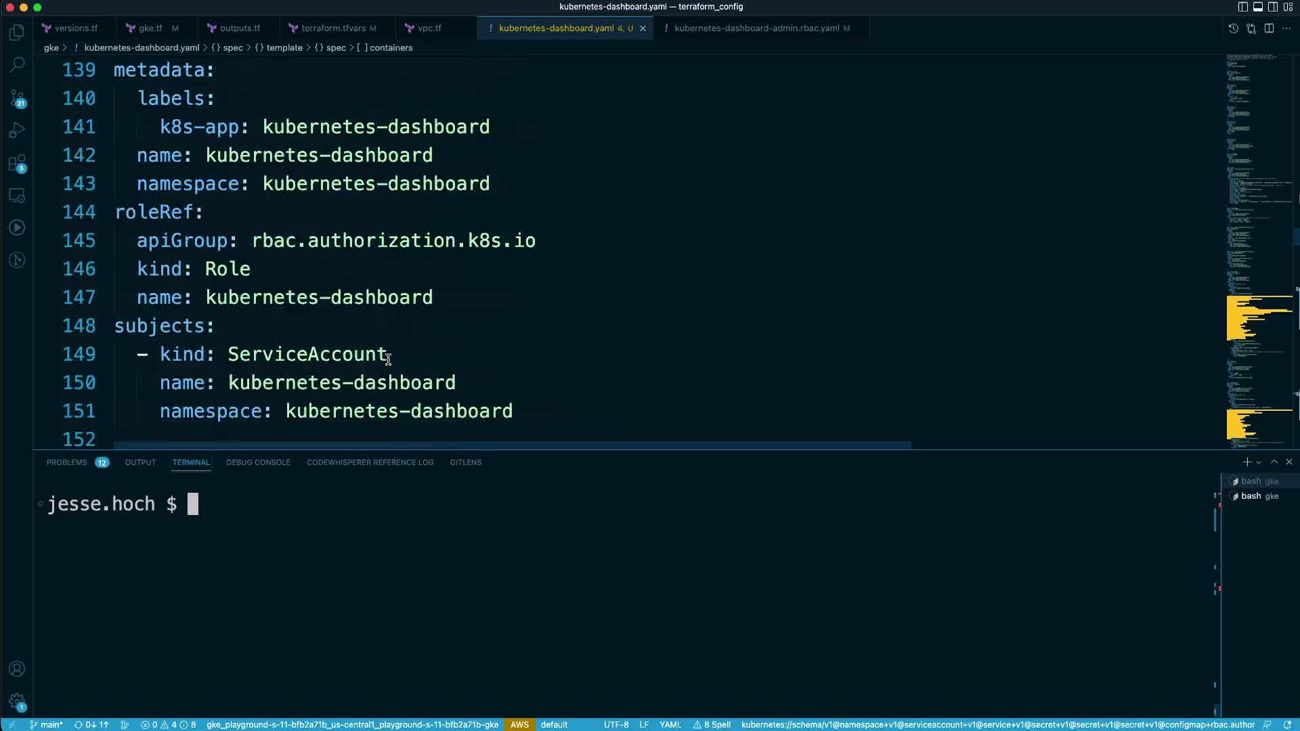Image resolution: width=1300 pixels, height=731 pixels.
Task: Open the Run and Debug view
Action: [x=17, y=131]
